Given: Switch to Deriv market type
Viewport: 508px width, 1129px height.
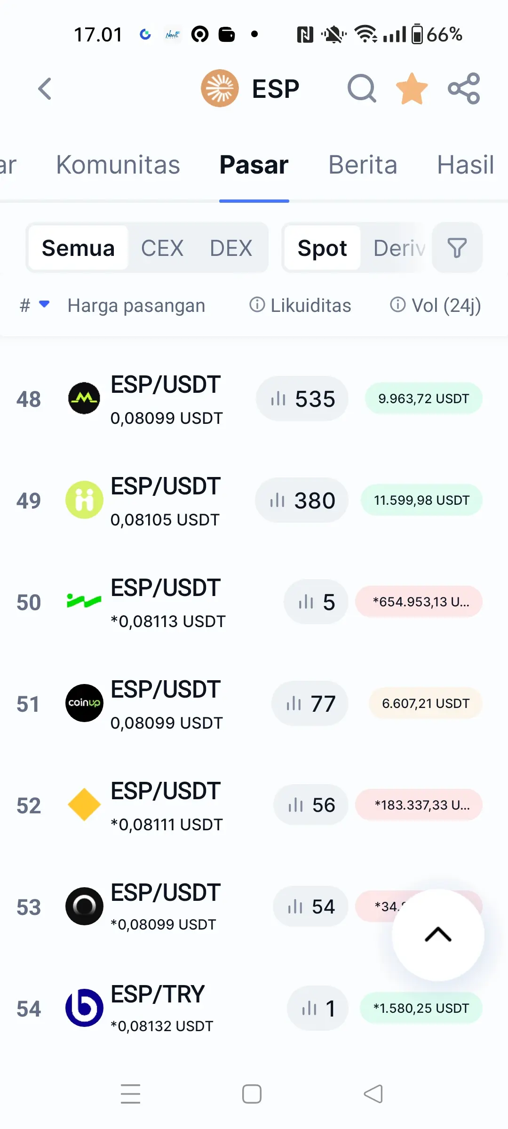Looking at the screenshot, I should (x=400, y=248).
